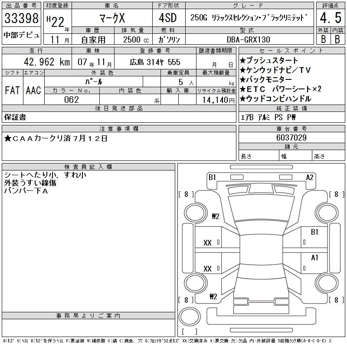Select fuel type ガソリン
The height and width of the screenshot is (347, 347).
(169, 40)
